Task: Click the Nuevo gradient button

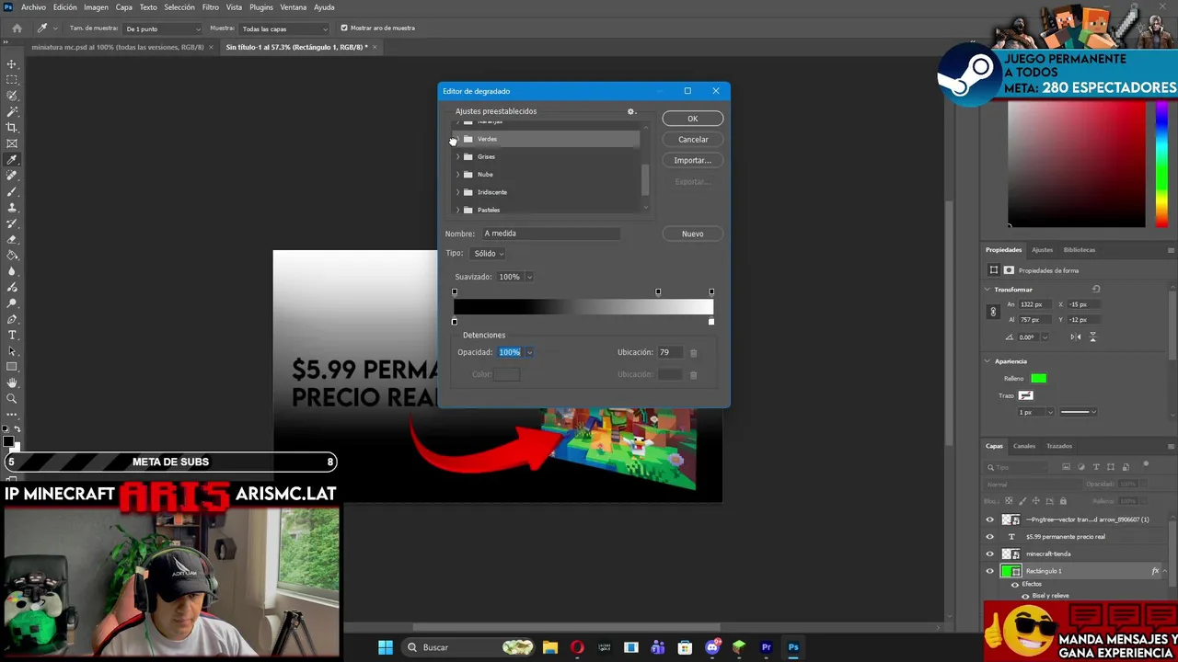Action: 692,234
